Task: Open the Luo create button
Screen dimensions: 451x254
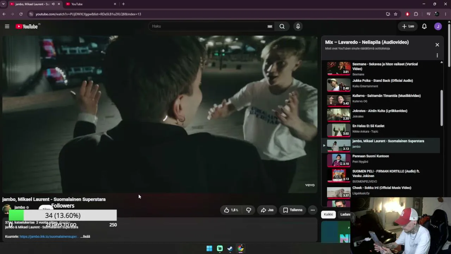Action: (x=408, y=26)
